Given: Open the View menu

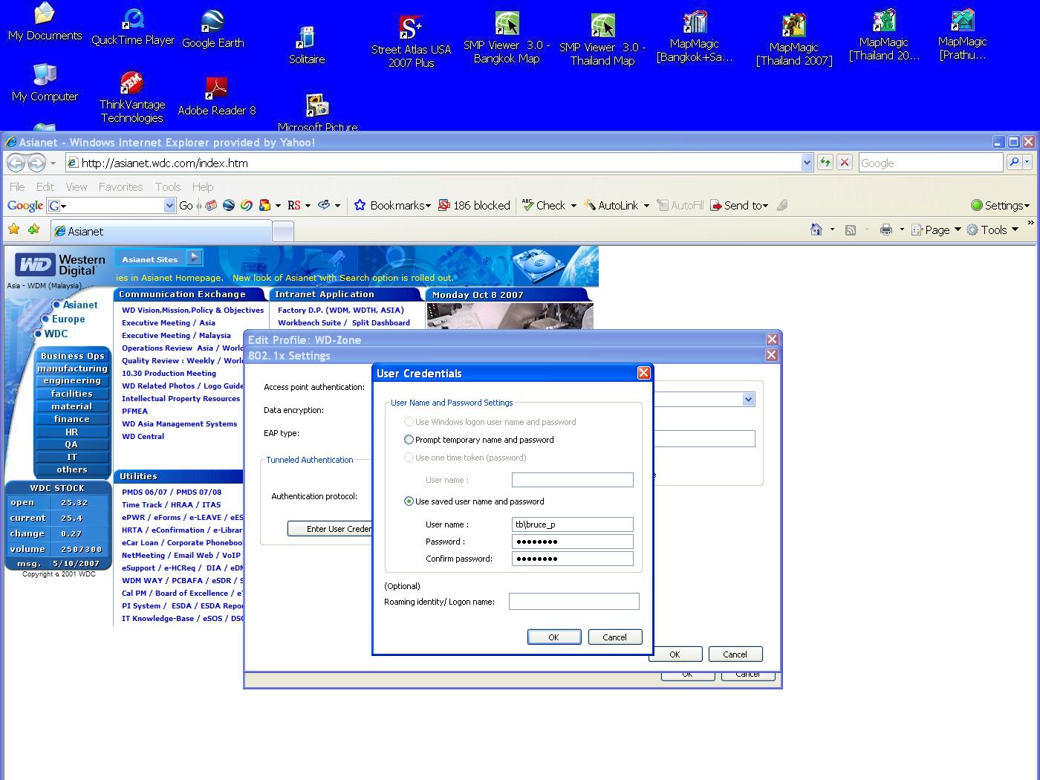Looking at the screenshot, I should coord(77,187).
